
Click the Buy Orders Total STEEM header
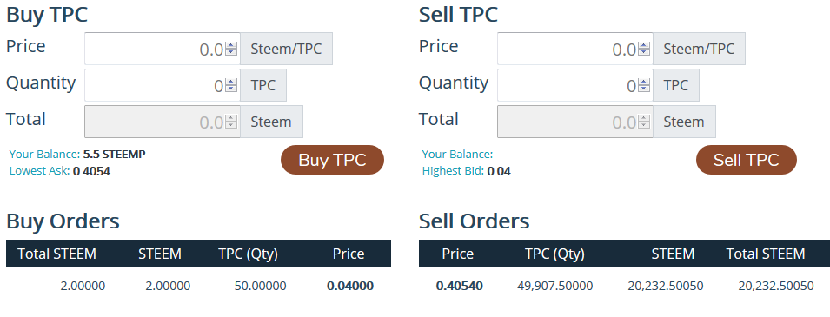click(x=57, y=254)
